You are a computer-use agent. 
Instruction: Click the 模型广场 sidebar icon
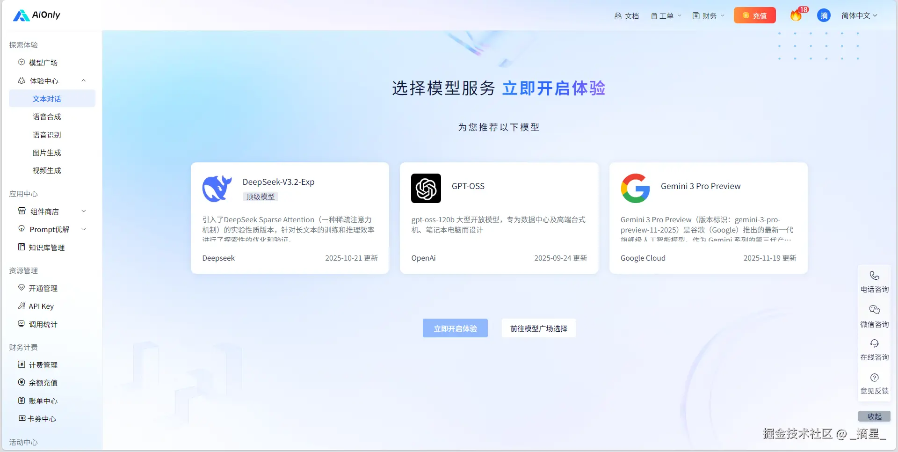click(22, 62)
